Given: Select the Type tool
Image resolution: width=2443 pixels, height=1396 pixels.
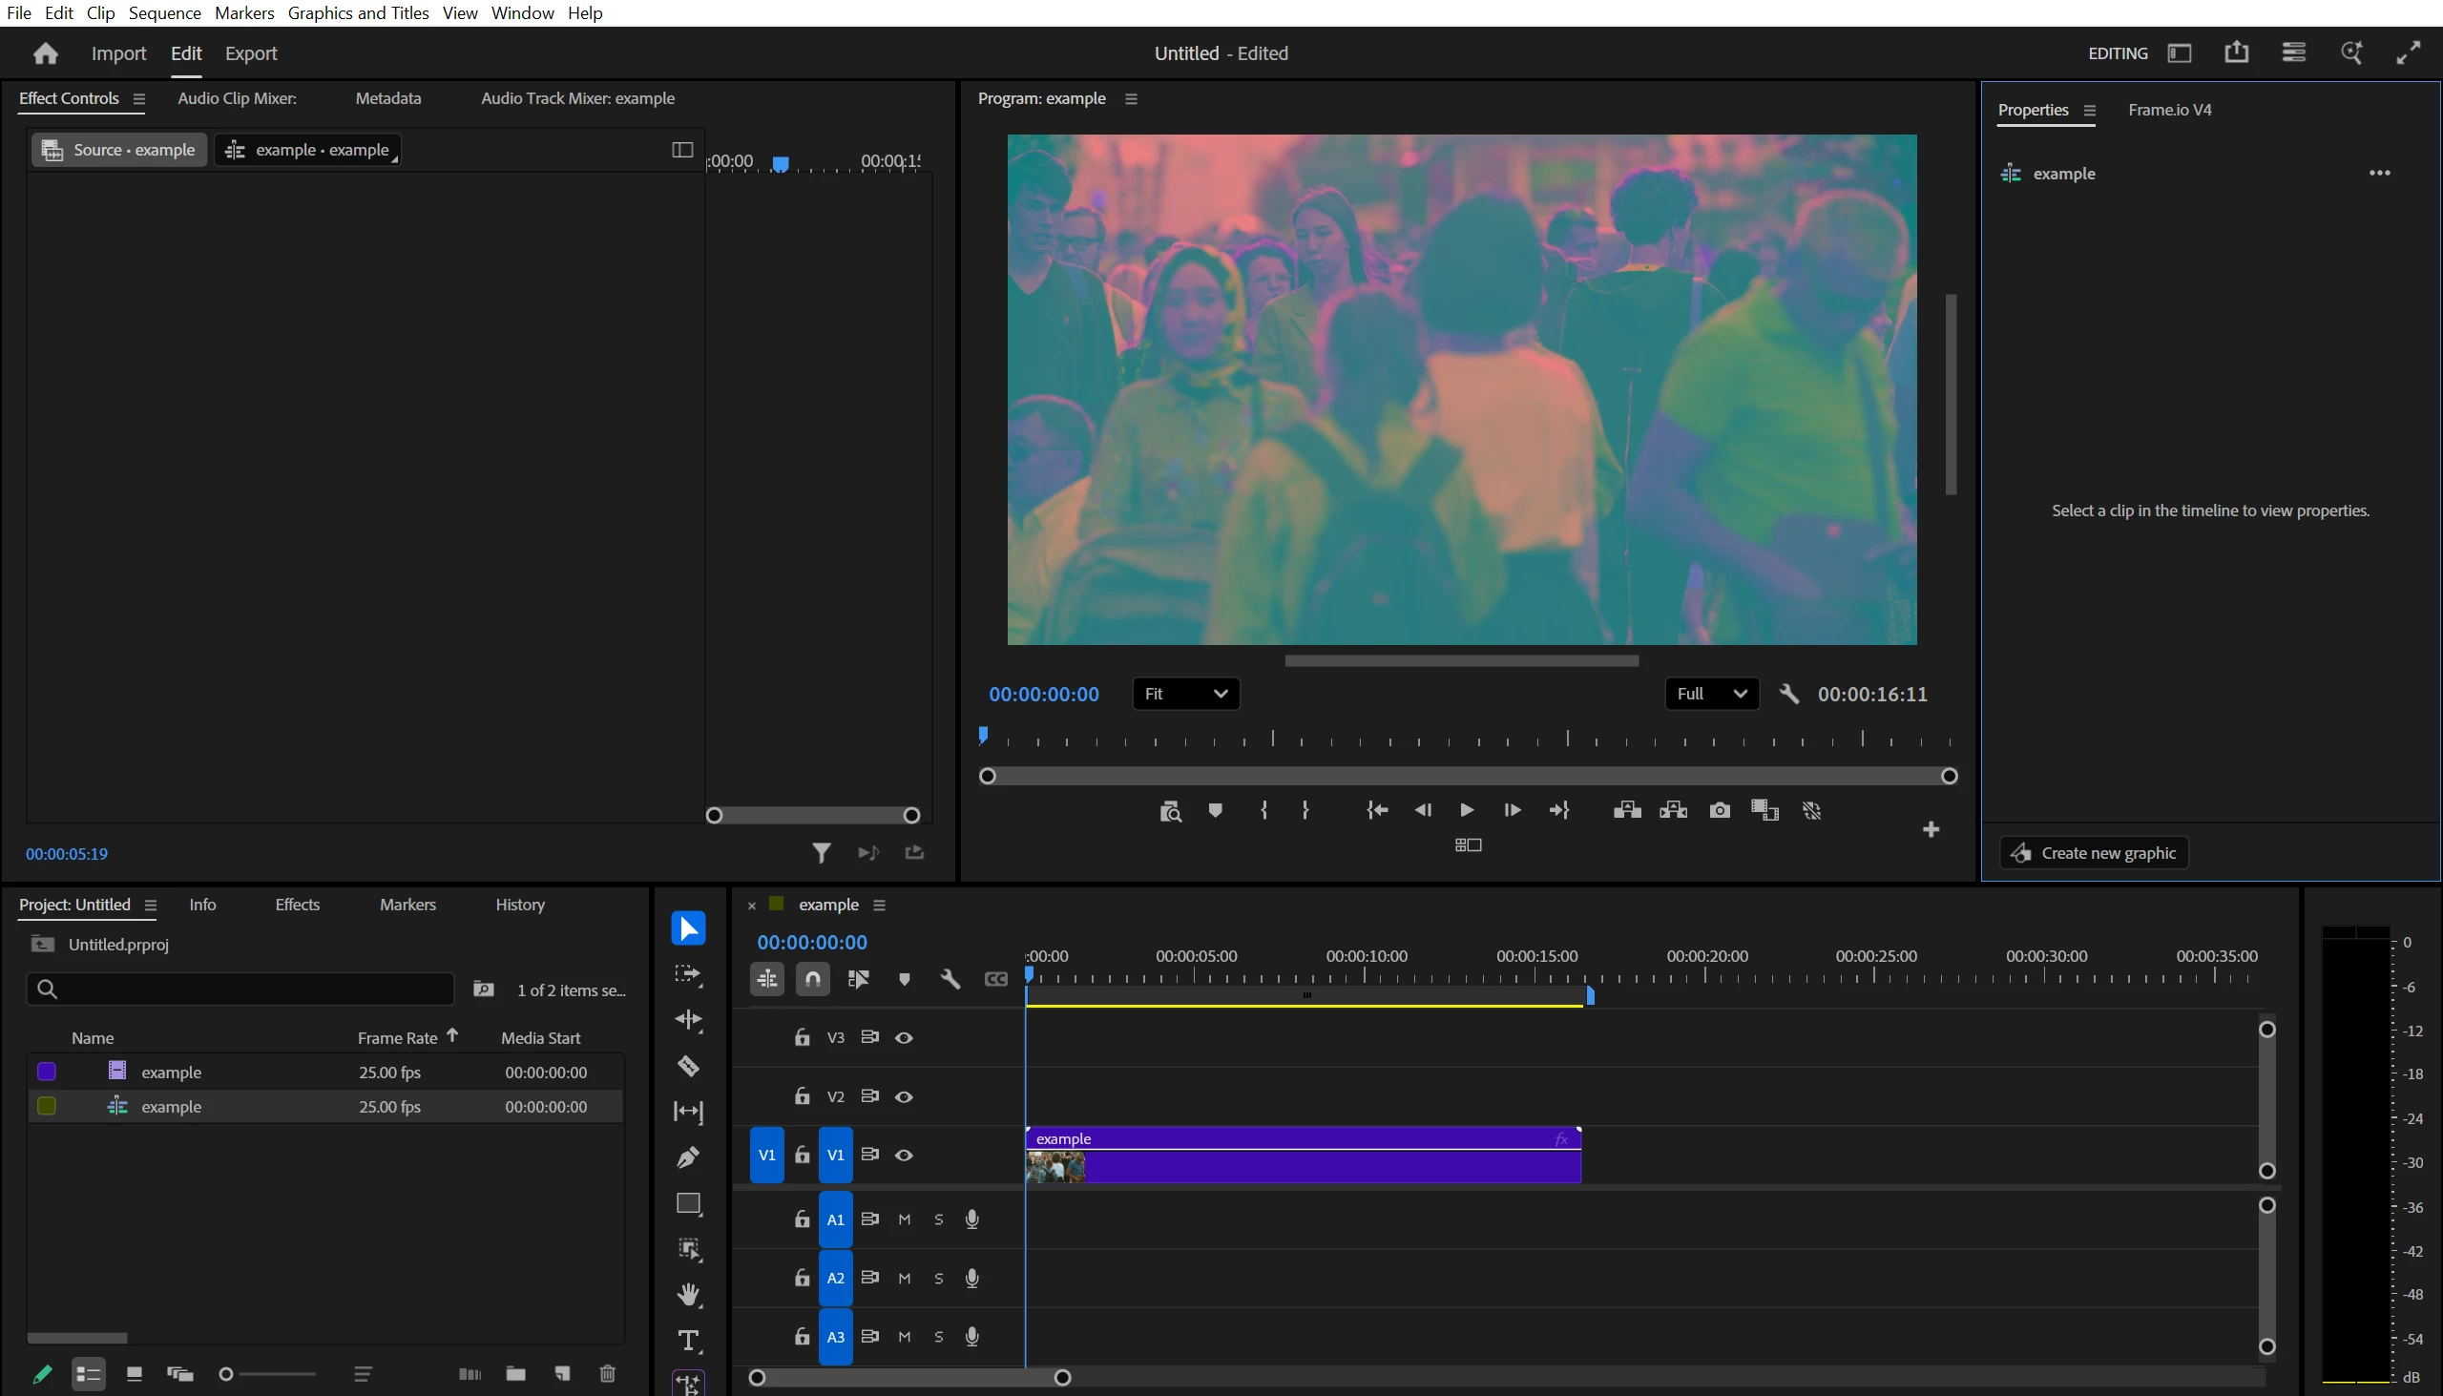Looking at the screenshot, I should [688, 1341].
